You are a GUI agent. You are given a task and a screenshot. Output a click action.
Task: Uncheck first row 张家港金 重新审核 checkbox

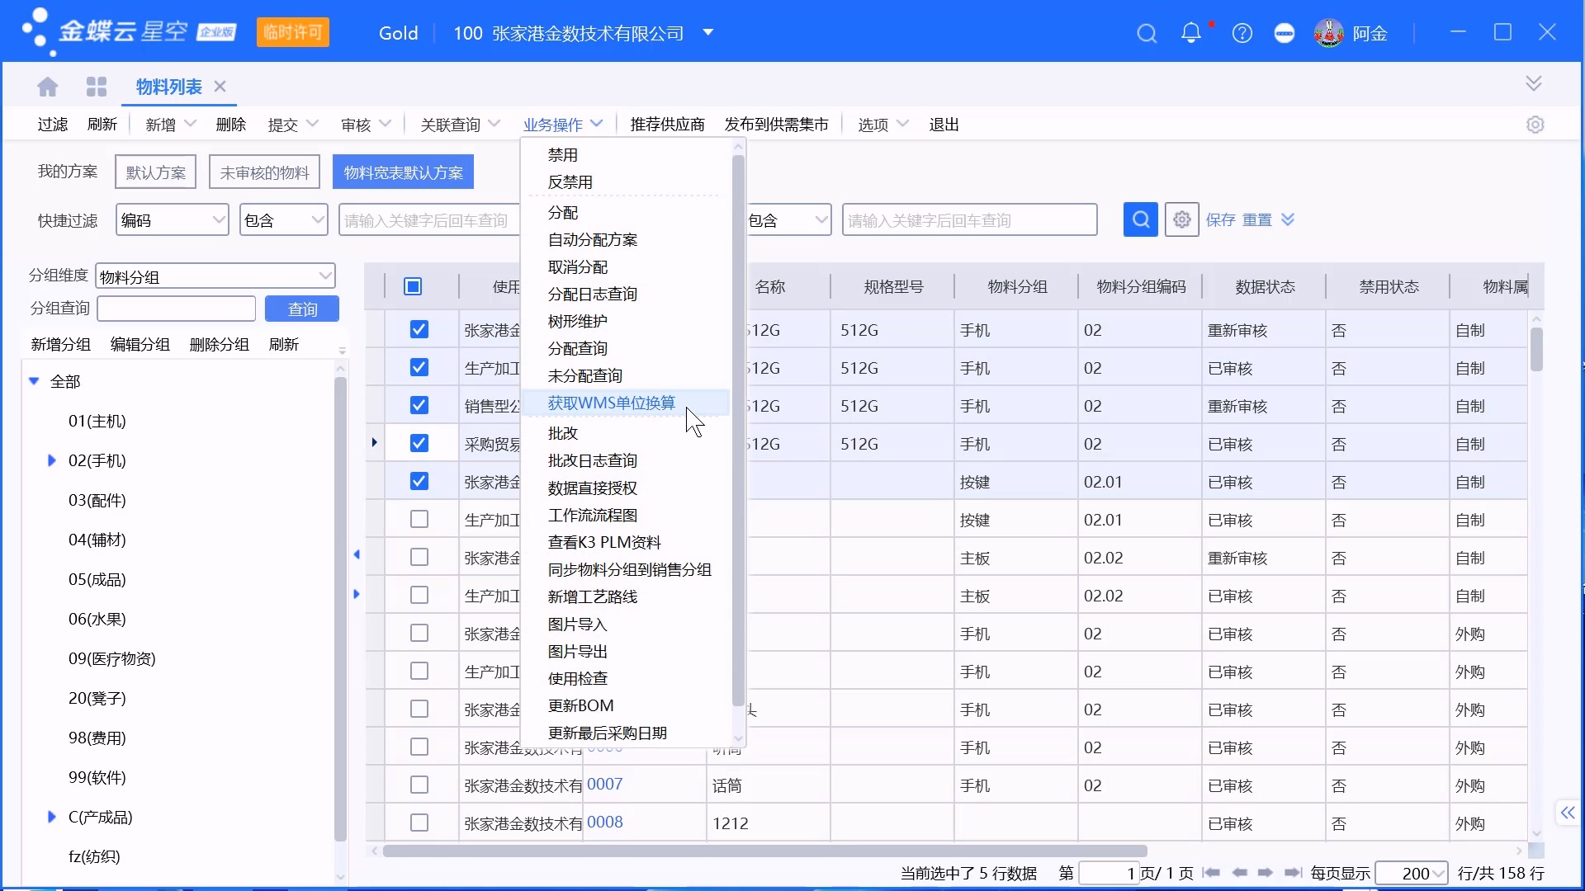[419, 329]
